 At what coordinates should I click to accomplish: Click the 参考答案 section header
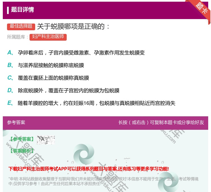(x=16, y=122)
